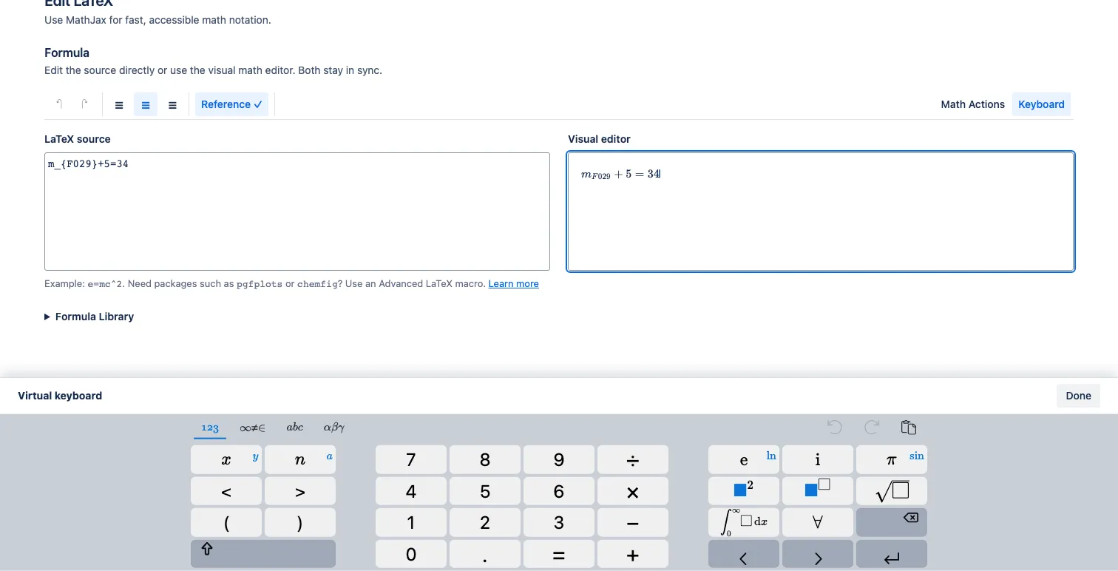Image resolution: width=1118 pixels, height=571 pixels.
Task: Insert a superscript placeholder
Action: tap(817, 491)
